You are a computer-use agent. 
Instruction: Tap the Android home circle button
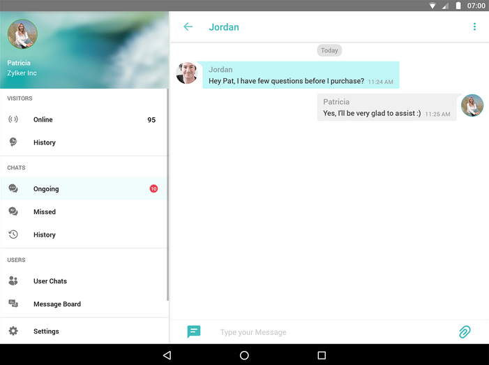coord(244,355)
